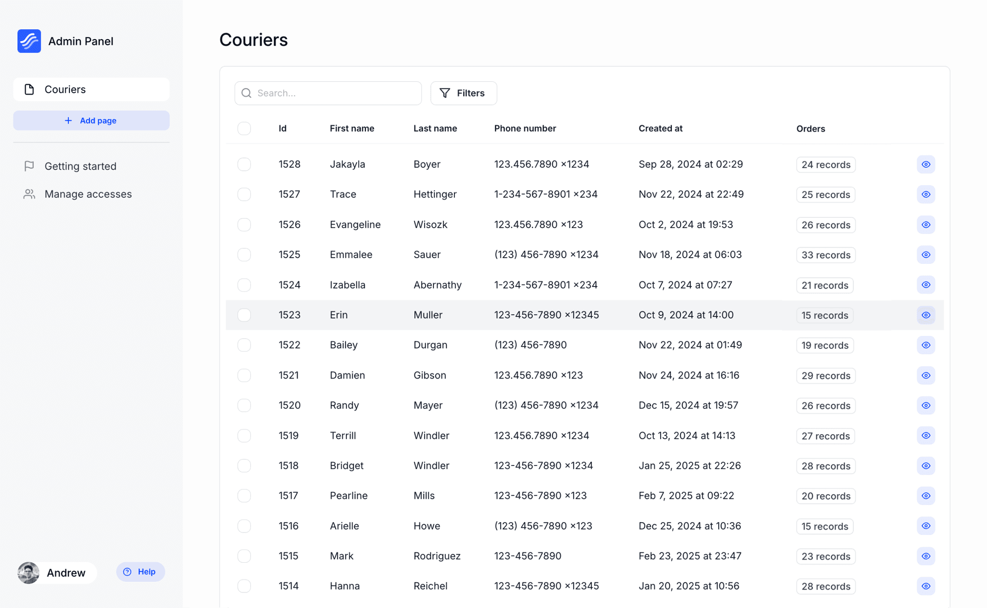Click eye icon for Pearline Mills
Screen dimensions: 987x608
click(x=925, y=496)
